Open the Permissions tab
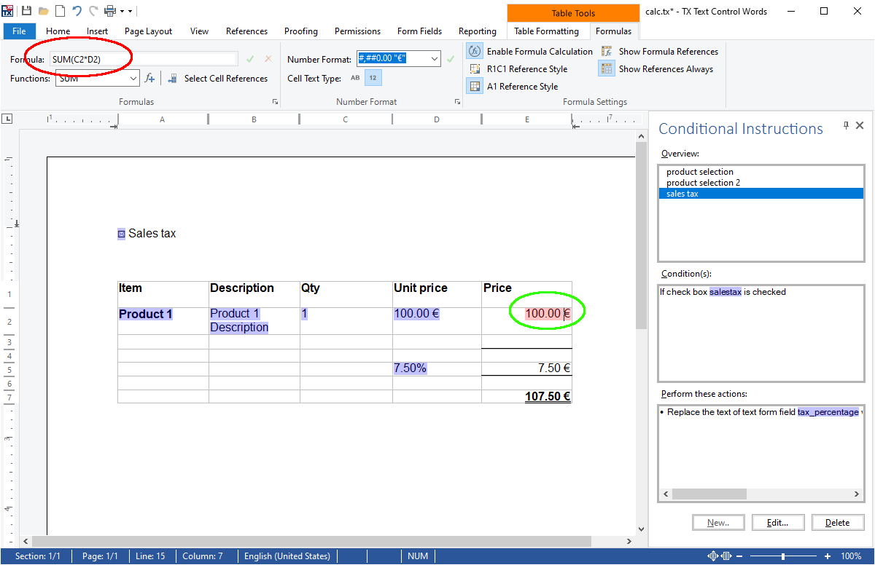Viewport: 875px width, 565px height. click(357, 31)
